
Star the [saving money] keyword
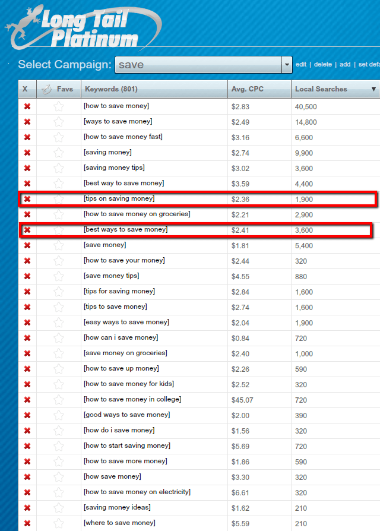59,153
